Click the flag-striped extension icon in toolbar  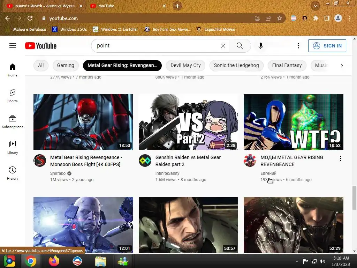[294, 18]
